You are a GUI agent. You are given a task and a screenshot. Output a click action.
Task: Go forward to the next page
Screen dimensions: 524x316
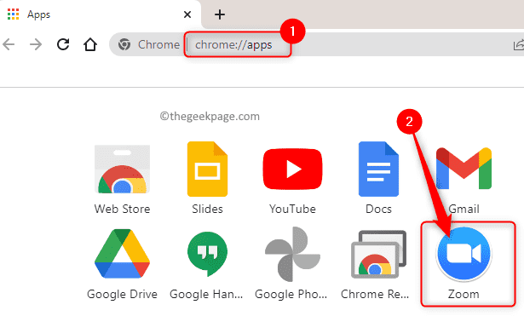tap(36, 44)
